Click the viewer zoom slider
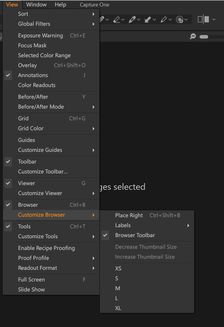224x327 pixels. click(x=204, y=37)
